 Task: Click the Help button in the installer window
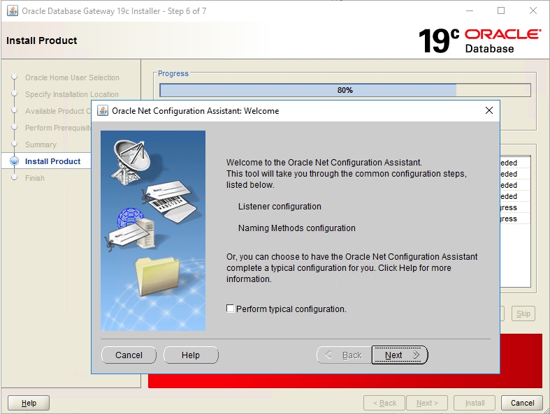(29, 403)
